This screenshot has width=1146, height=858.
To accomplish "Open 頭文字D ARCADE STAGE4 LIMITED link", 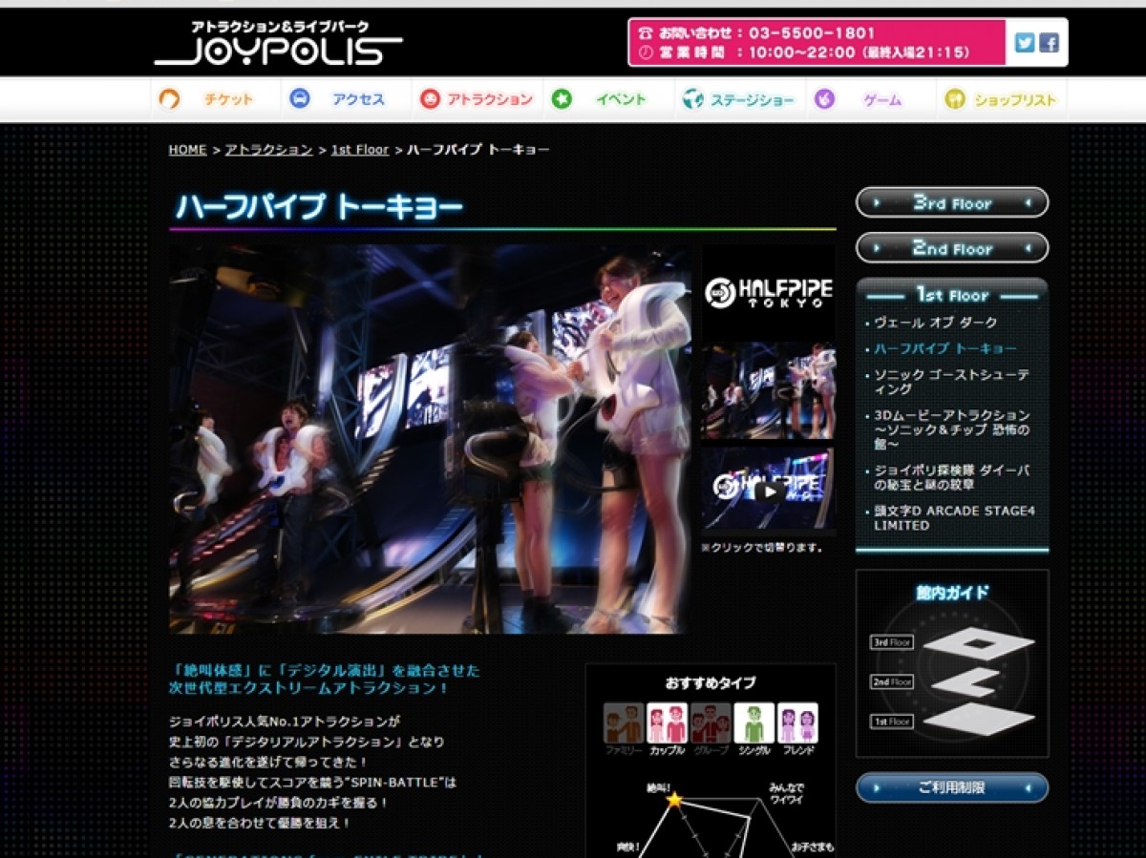I will coord(954,518).
